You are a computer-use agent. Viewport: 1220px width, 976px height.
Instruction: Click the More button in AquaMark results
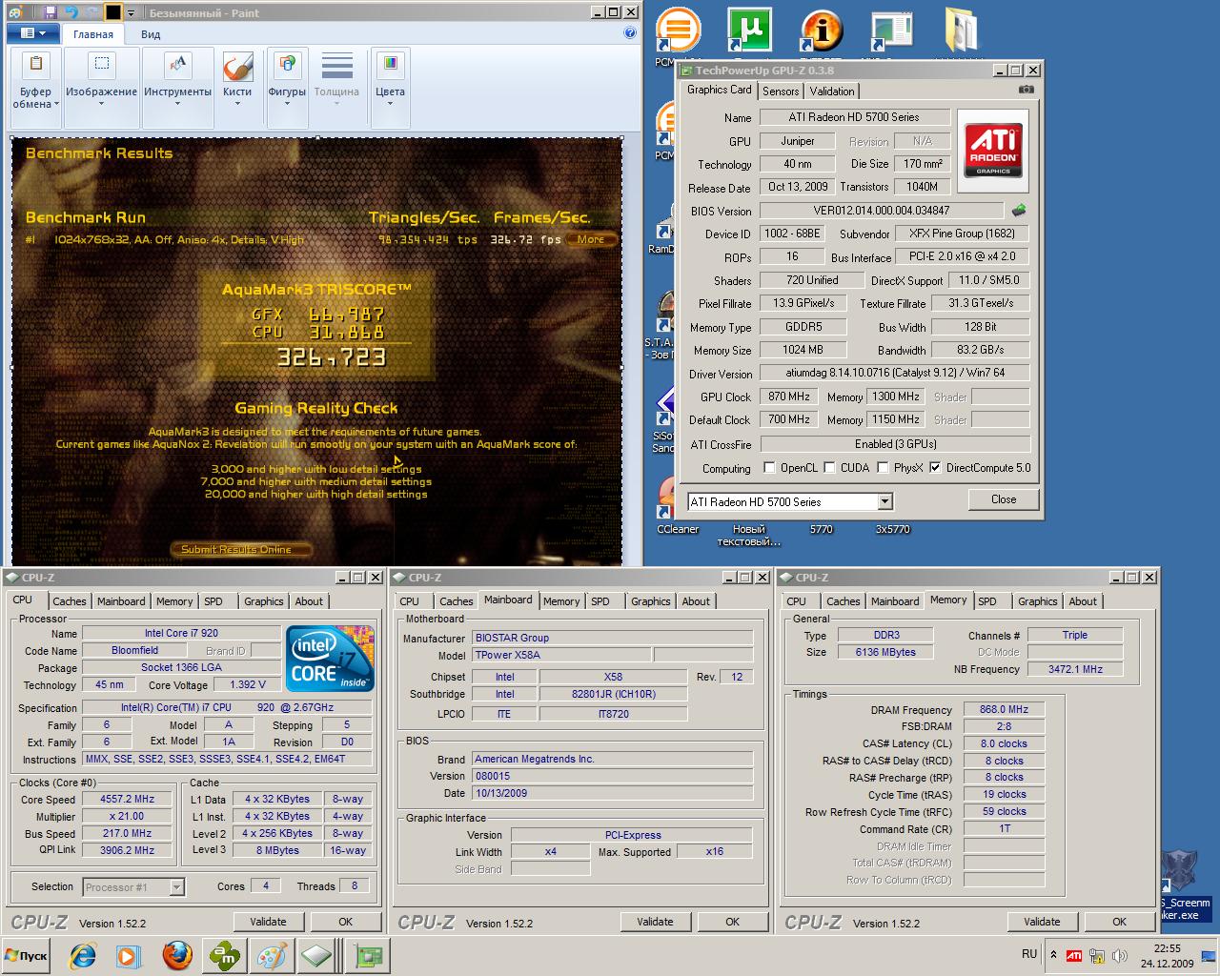tap(590, 239)
